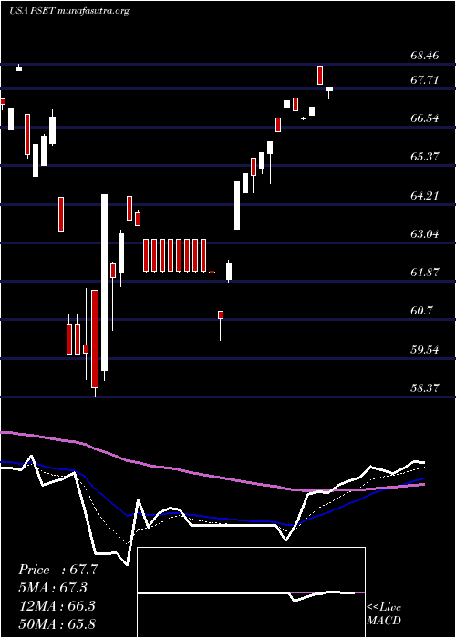
Task: Select the 60.7 price level label
Action: point(421,312)
